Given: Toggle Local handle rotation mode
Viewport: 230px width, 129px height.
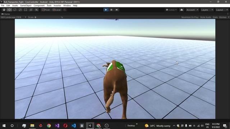Looking at the screenshot, I should pos(57,10).
